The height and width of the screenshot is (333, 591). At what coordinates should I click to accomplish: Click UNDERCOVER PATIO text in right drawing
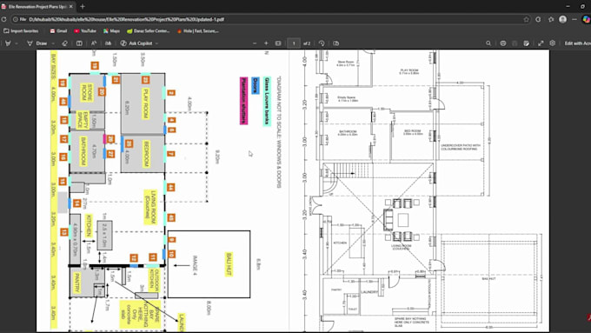461,147
